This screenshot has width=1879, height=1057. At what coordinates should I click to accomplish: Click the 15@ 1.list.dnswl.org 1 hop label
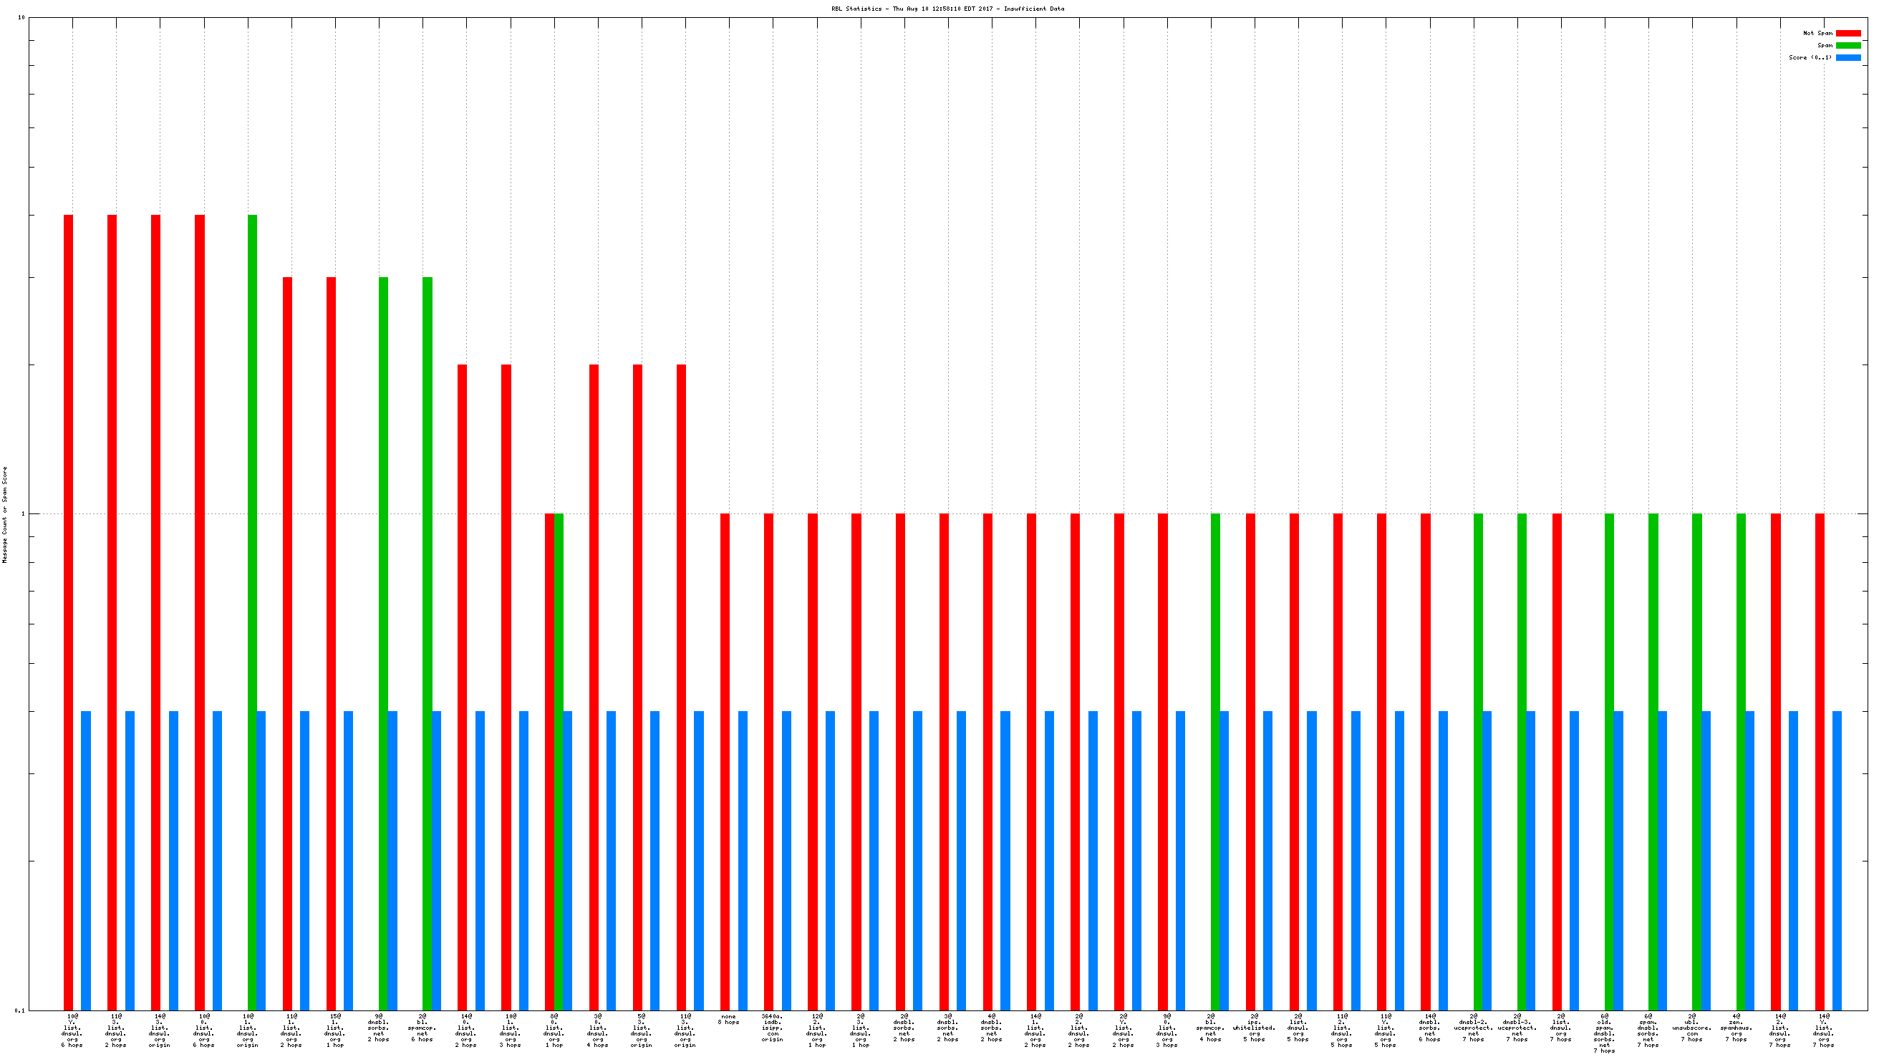[x=334, y=1030]
